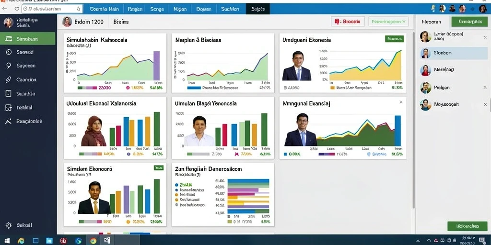Screen dimensions: 491x245
Task: Click the green Hokerelas button at bottom right
Action: [x=468, y=226]
